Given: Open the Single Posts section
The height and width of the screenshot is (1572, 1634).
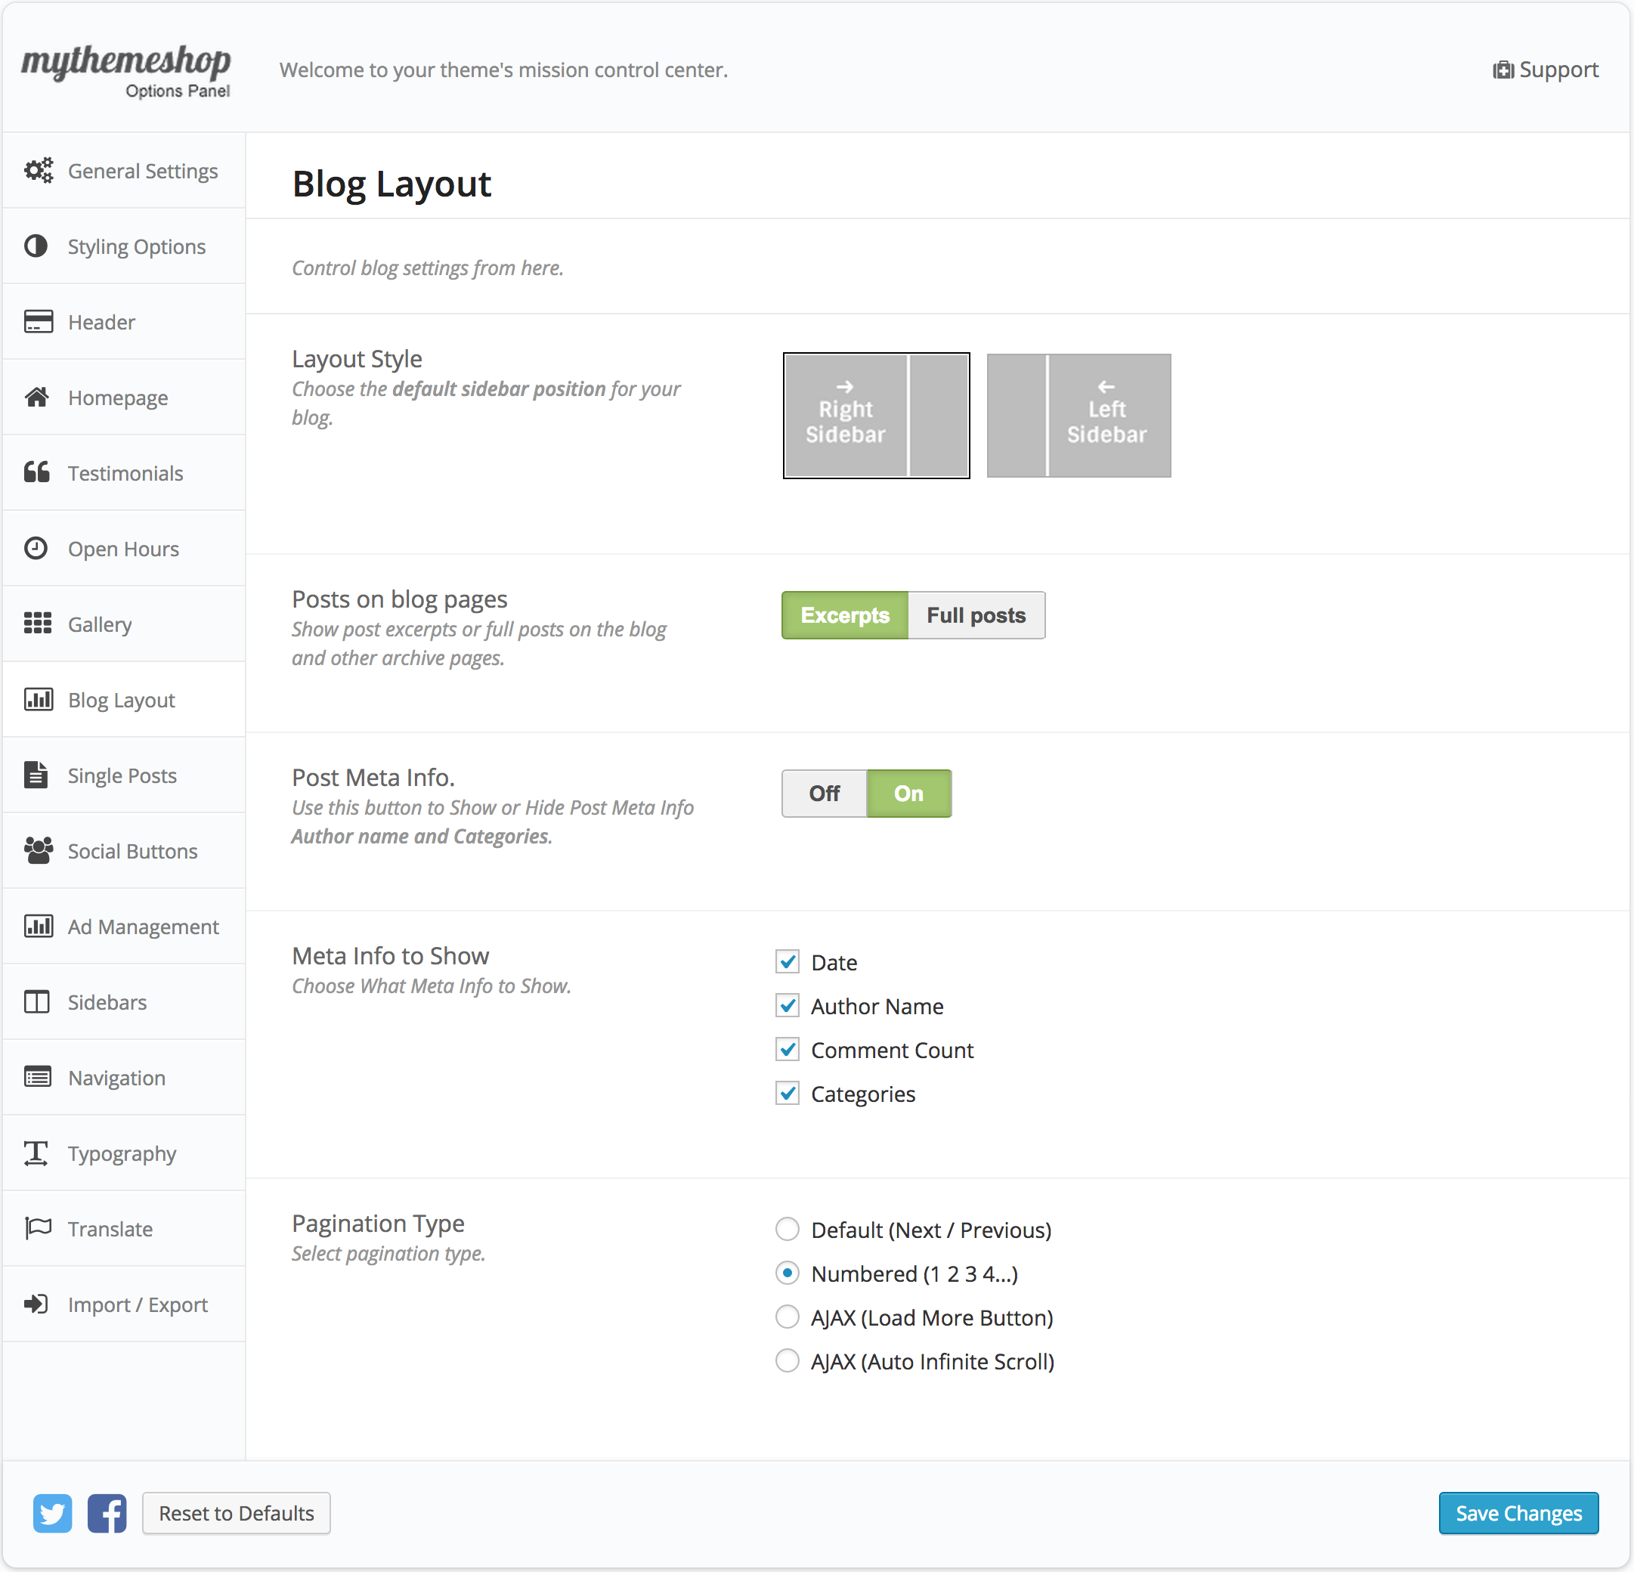Looking at the screenshot, I should [122, 776].
